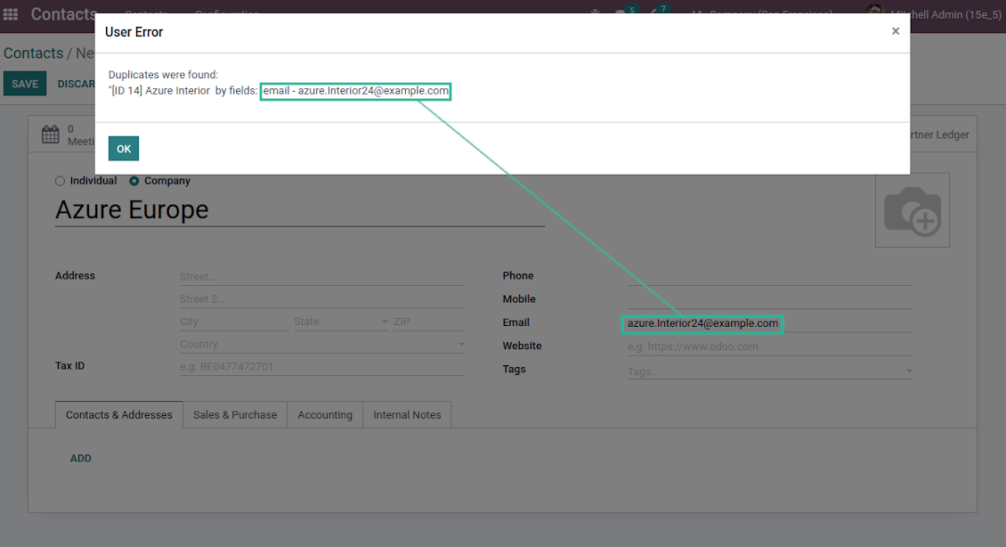Click the ZIP field
This screenshot has width=1006, height=547.
429,322
